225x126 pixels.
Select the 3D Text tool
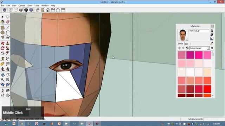[8, 69]
